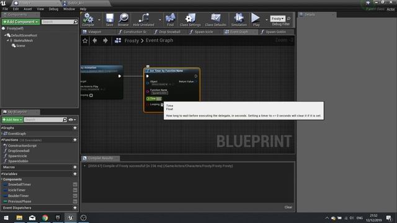Image resolution: width=397 pixels, height=223 pixels.
Task: Open the Frosty debug filter dropdown
Action: click(277, 19)
